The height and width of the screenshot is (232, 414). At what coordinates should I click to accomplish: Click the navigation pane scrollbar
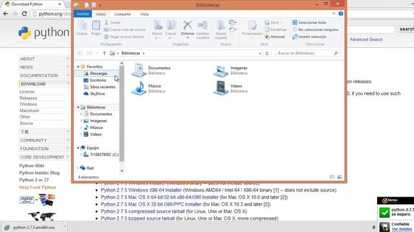point(122,113)
